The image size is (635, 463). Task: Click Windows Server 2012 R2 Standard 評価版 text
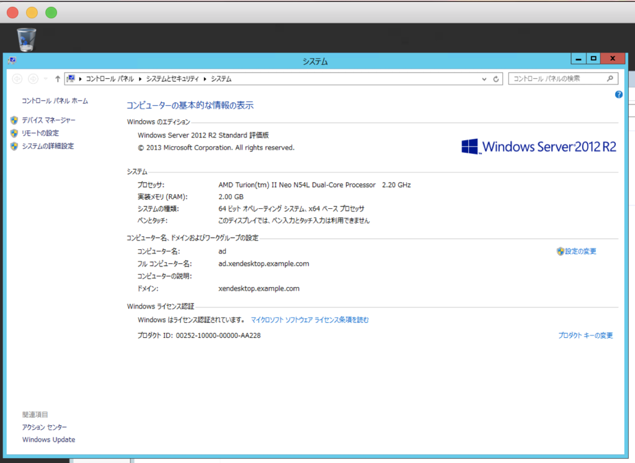pyautogui.click(x=203, y=135)
